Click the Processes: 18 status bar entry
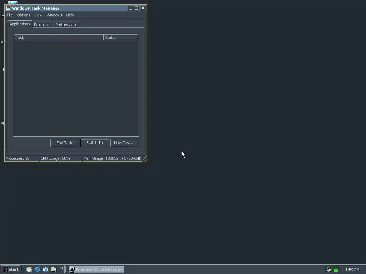The height and width of the screenshot is (274, 366). 22,158
